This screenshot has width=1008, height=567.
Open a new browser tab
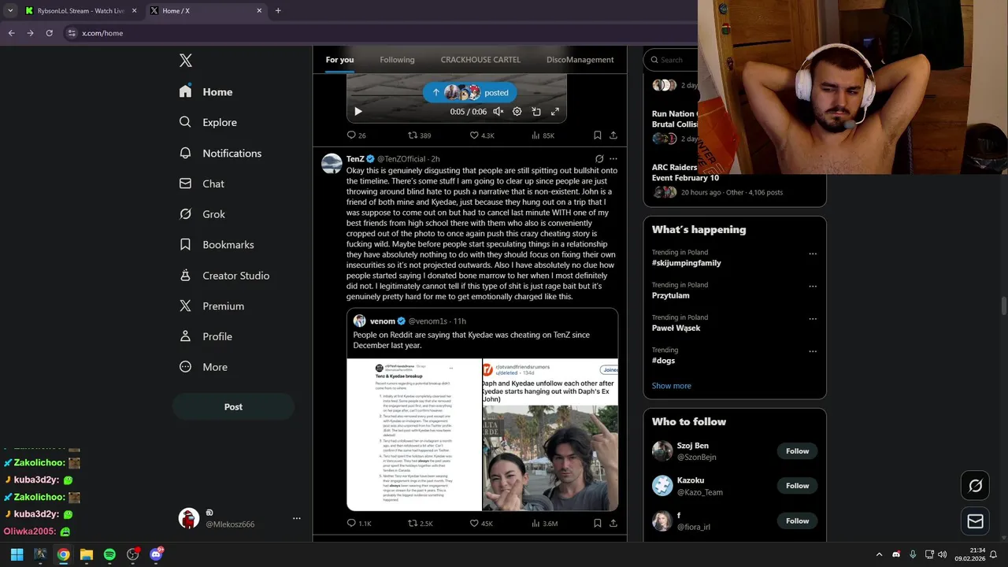(x=278, y=11)
